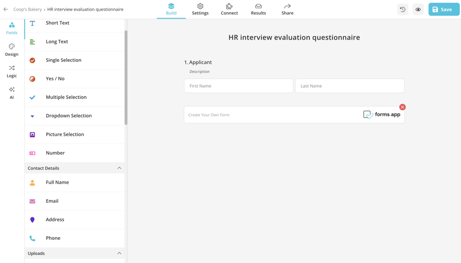The width and height of the screenshot is (461, 263).
Task: Add an Address field
Action: tap(75, 220)
